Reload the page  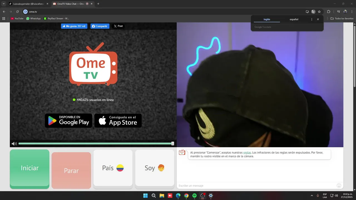[17, 12]
